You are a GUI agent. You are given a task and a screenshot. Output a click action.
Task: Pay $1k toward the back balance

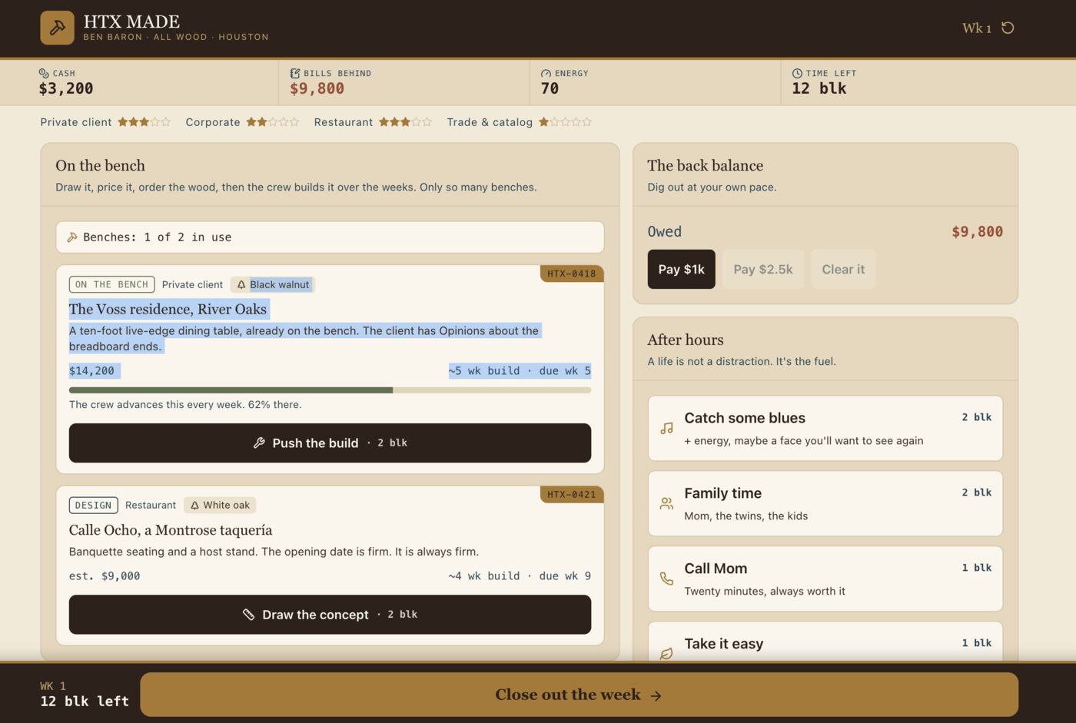[681, 269]
